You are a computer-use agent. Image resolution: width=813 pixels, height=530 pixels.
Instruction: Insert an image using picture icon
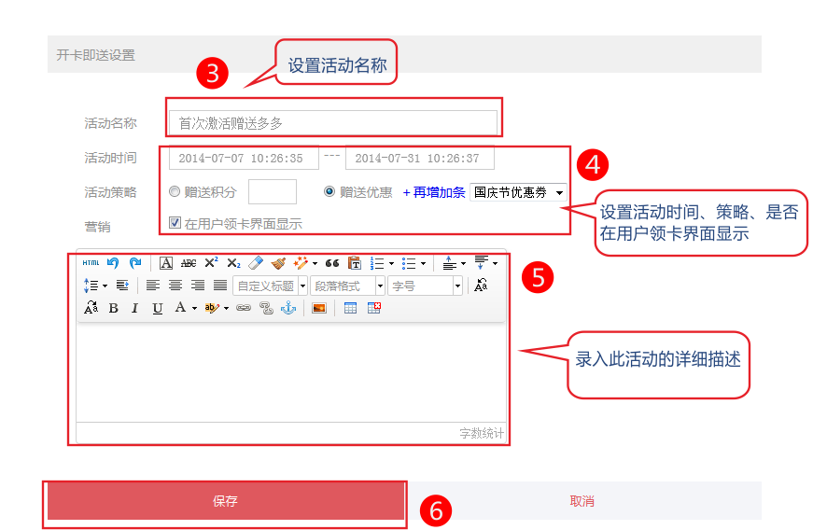319,308
